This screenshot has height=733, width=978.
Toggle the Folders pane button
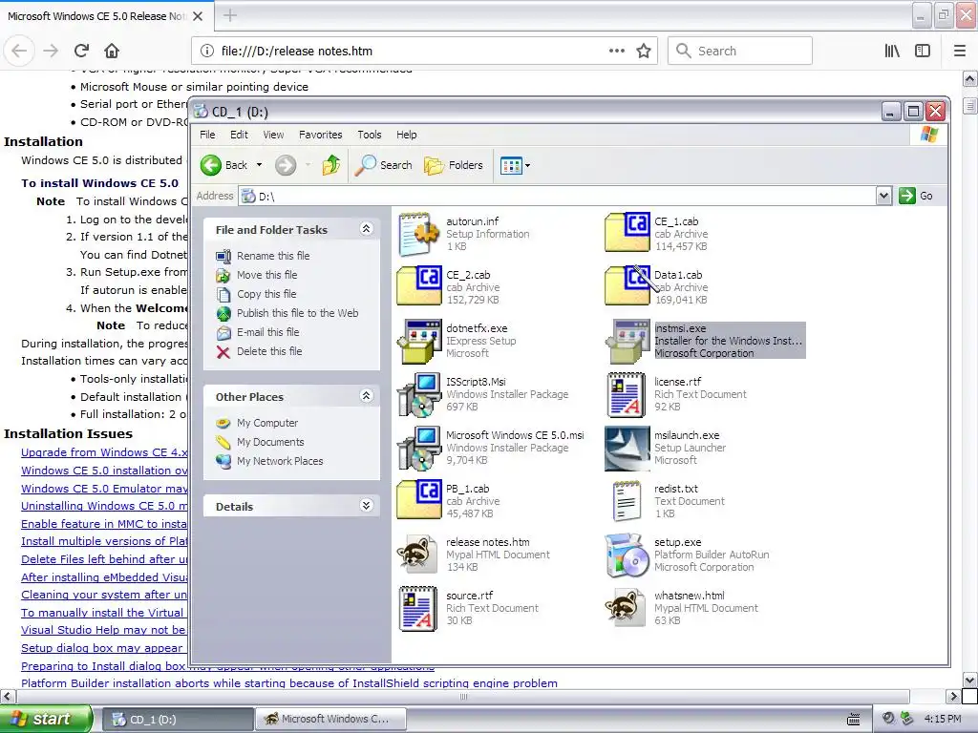(454, 165)
